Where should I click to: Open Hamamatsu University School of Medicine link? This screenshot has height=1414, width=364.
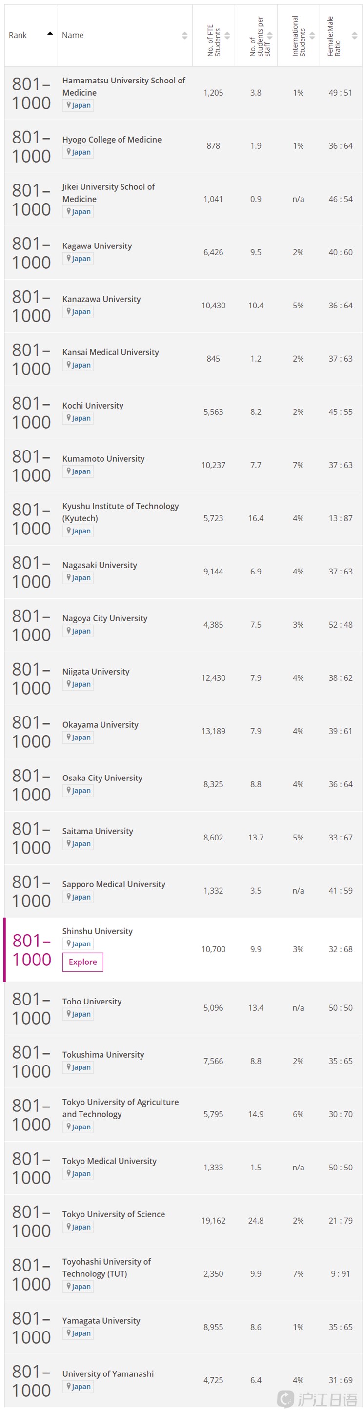tap(123, 86)
